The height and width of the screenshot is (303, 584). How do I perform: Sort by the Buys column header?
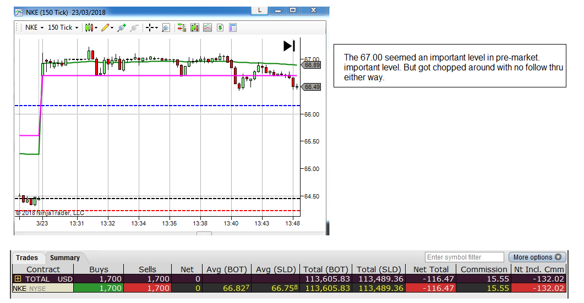point(99,269)
